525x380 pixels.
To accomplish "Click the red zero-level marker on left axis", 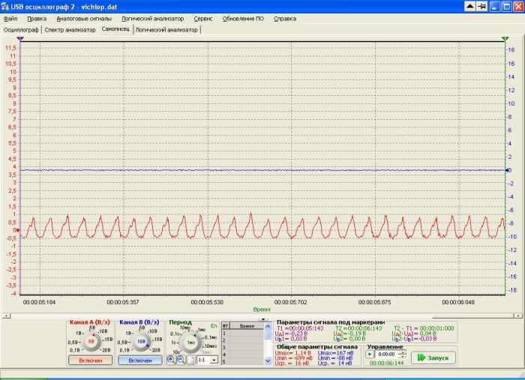I will [x=18, y=230].
